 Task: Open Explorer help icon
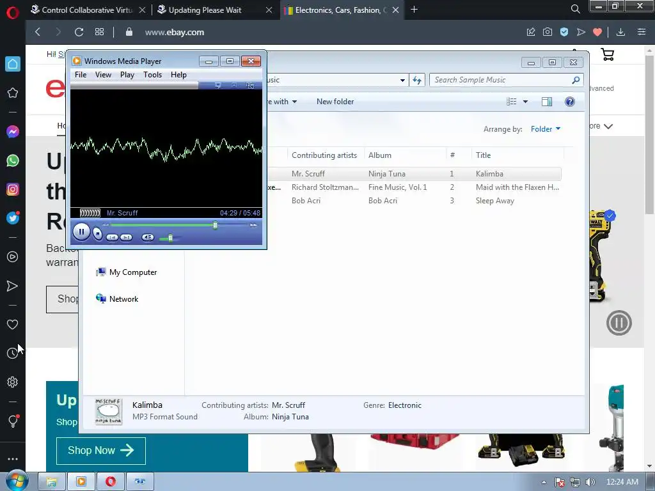(570, 102)
